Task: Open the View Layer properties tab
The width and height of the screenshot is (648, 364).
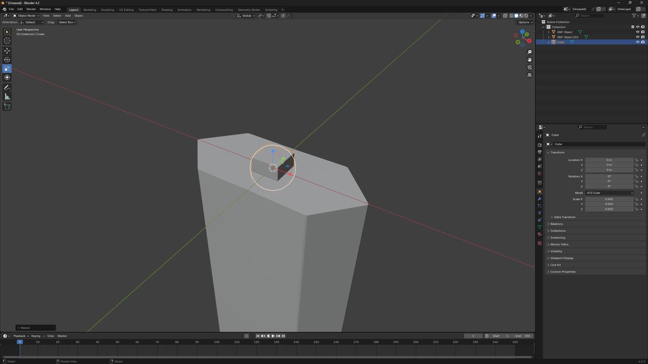Action: pos(540,159)
